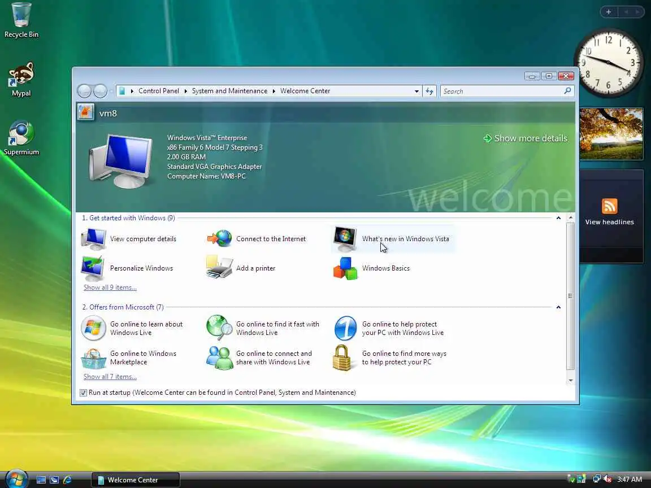Click the Welcome Center breadcrumb
This screenshot has width=651, height=488.
pyautogui.click(x=305, y=91)
